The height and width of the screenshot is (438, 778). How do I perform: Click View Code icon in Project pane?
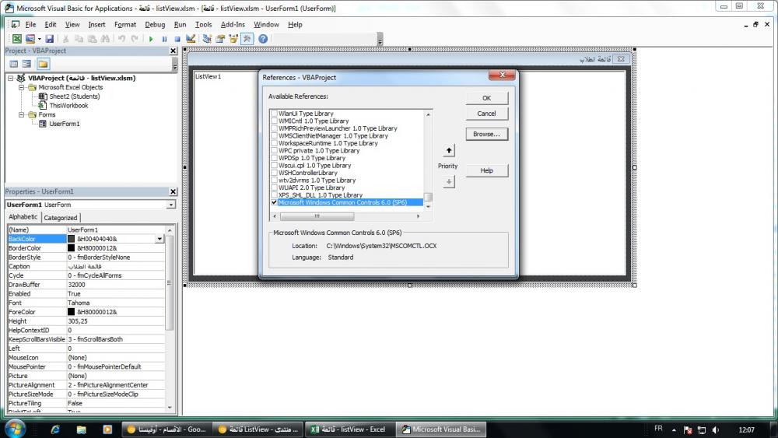(14, 64)
